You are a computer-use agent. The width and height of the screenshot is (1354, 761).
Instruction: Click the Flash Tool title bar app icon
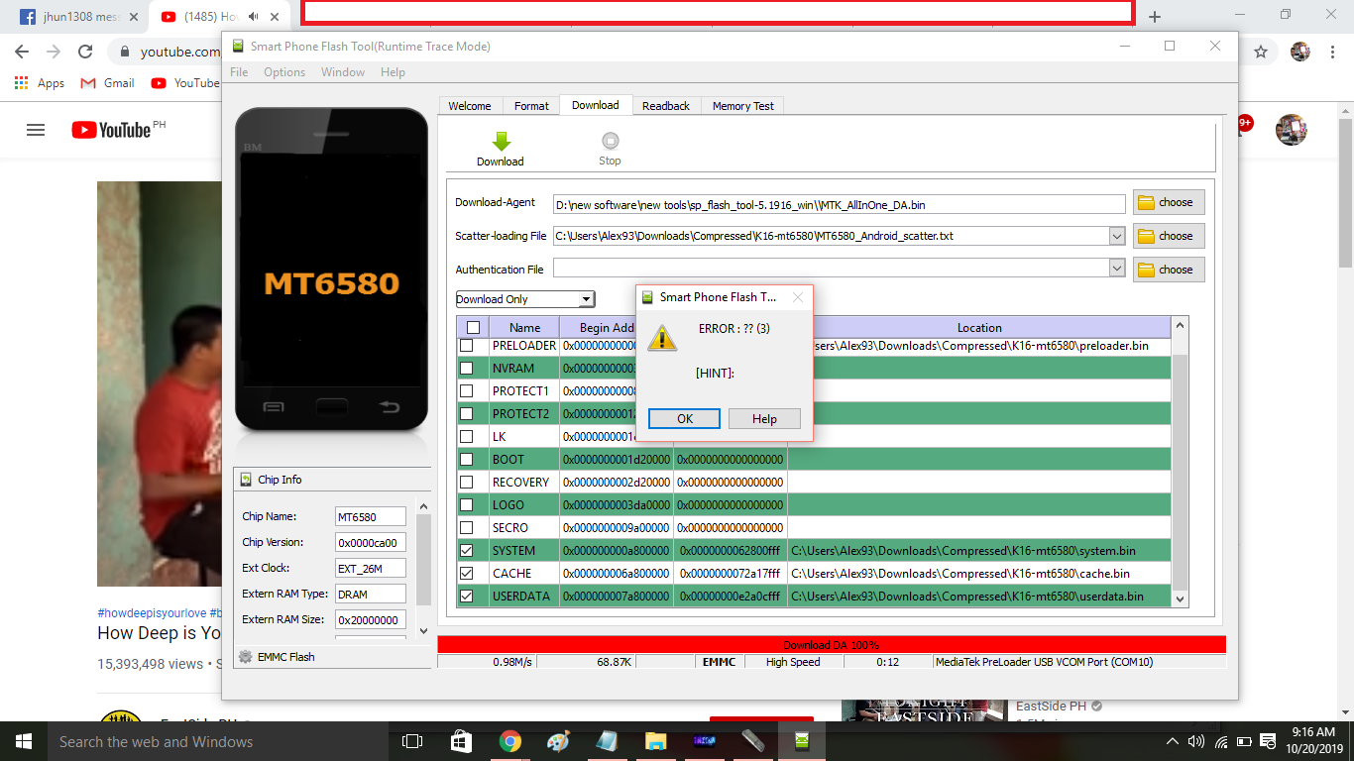tap(238, 47)
